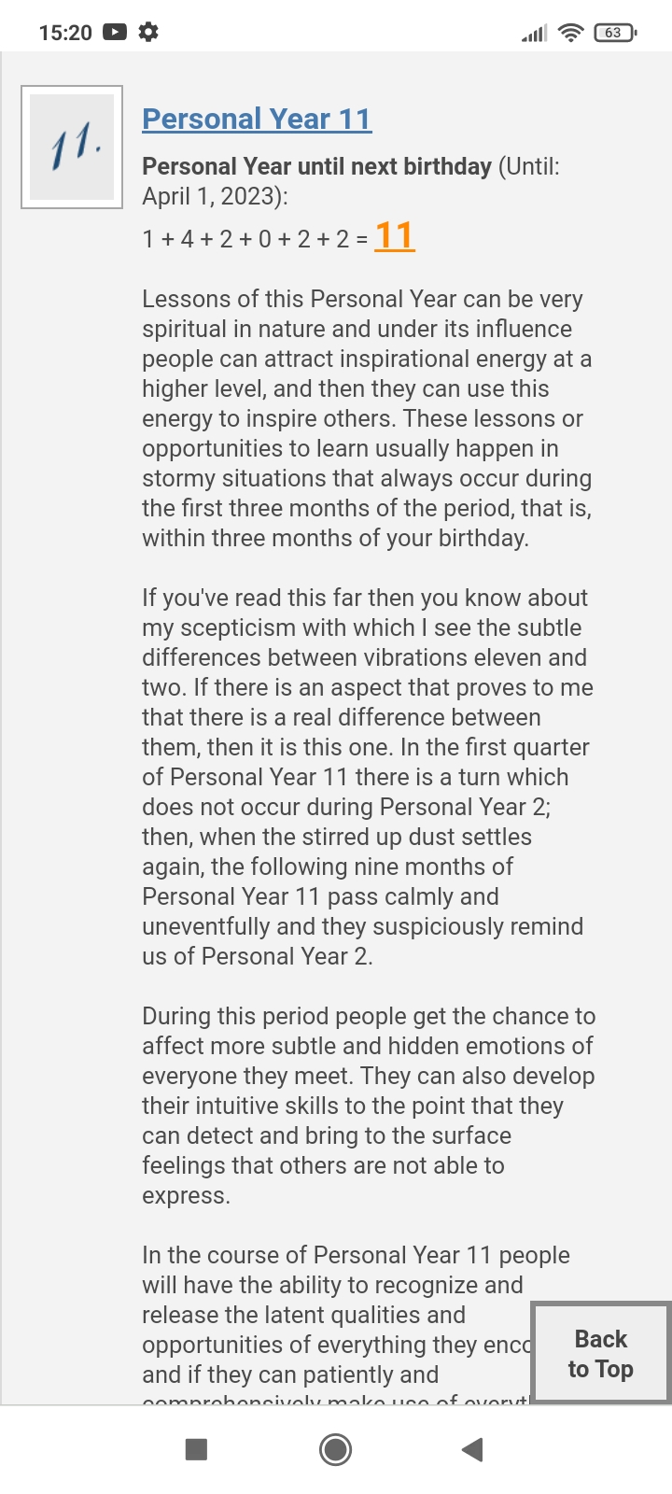Click the paragraph starting 'In the course of Personal Year 11'

(x=336, y=1322)
